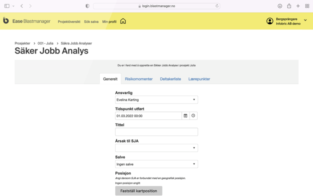The image size is (313, 196).
Task: Open Safari share icon
Action: pos(289,6)
